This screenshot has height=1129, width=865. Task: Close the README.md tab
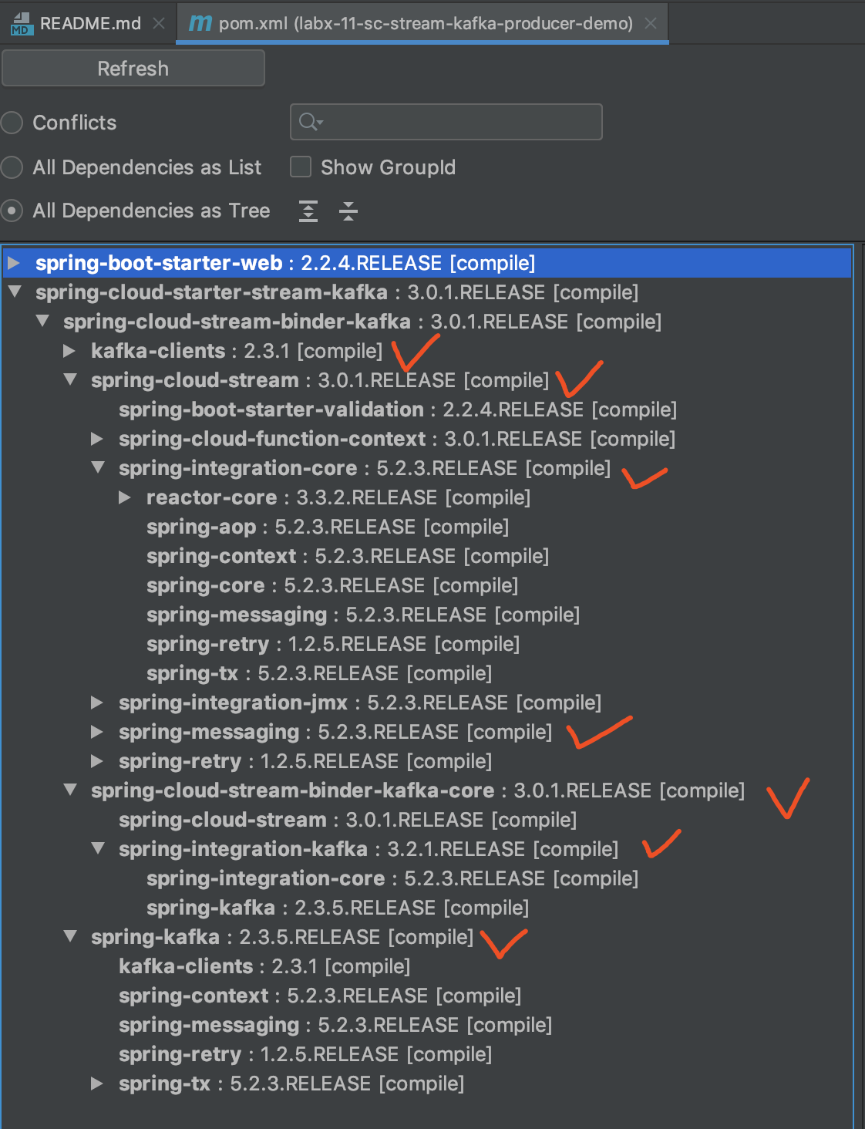(x=159, y=22)
